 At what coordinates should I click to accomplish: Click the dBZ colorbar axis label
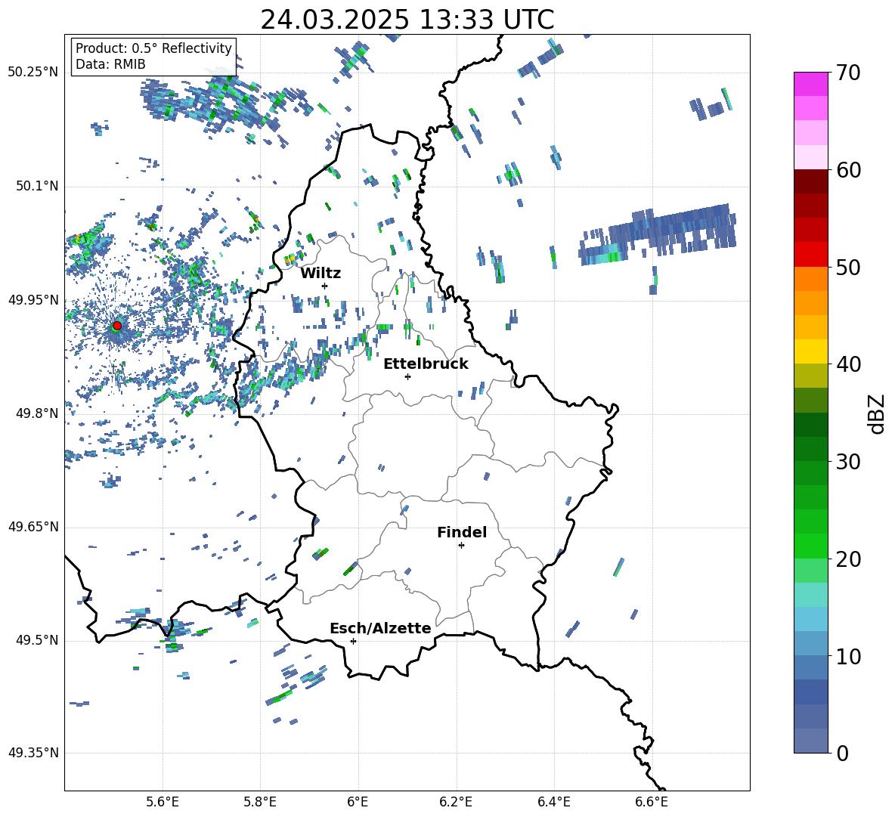pos(878,413)
